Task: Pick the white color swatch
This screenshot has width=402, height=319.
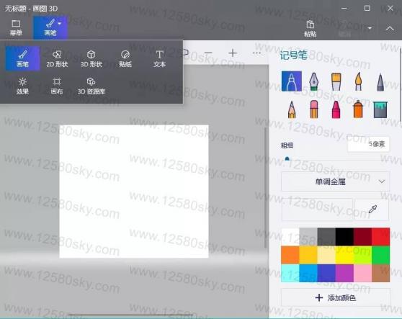Action: (x=290, y=237)
